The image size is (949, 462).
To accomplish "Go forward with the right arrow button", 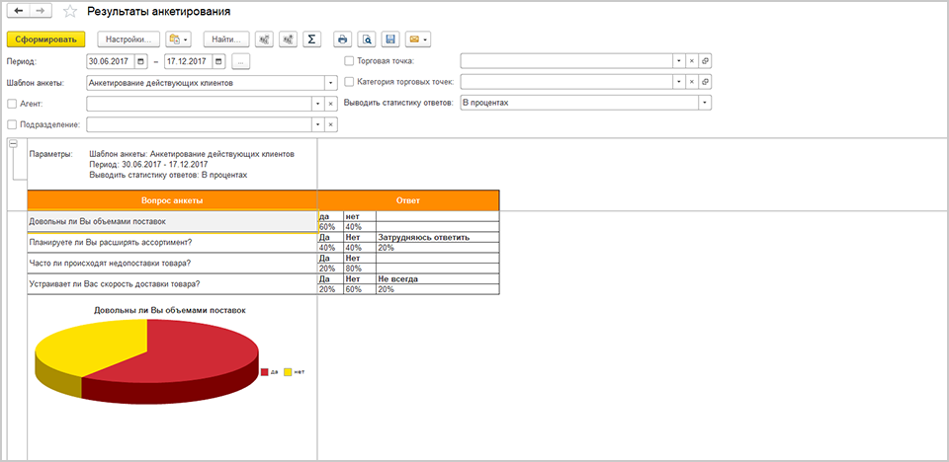I will (x=41, y=11).
